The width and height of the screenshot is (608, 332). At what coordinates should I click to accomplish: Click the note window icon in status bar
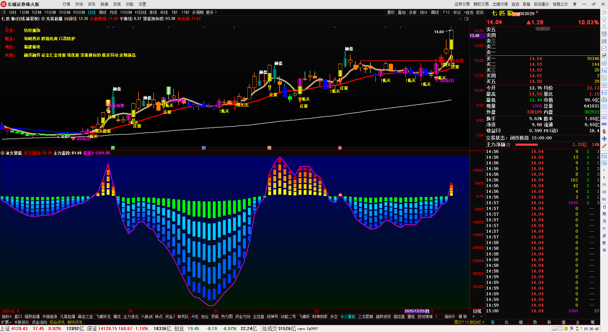(554, 329)
